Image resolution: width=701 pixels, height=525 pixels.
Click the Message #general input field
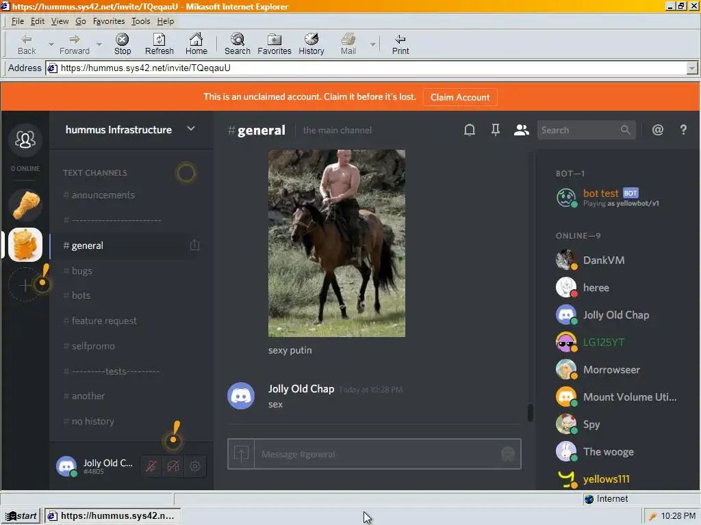coord(377,454)
